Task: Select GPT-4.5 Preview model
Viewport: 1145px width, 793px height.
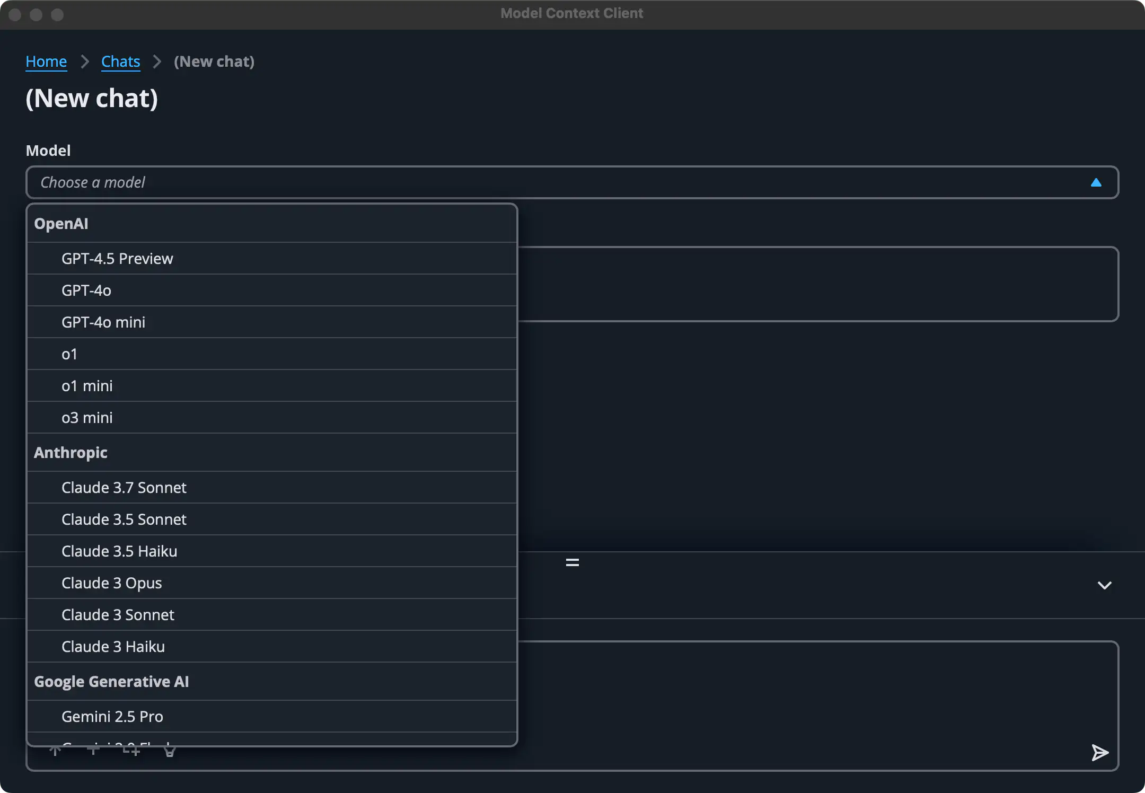Action: pos(117,259)
